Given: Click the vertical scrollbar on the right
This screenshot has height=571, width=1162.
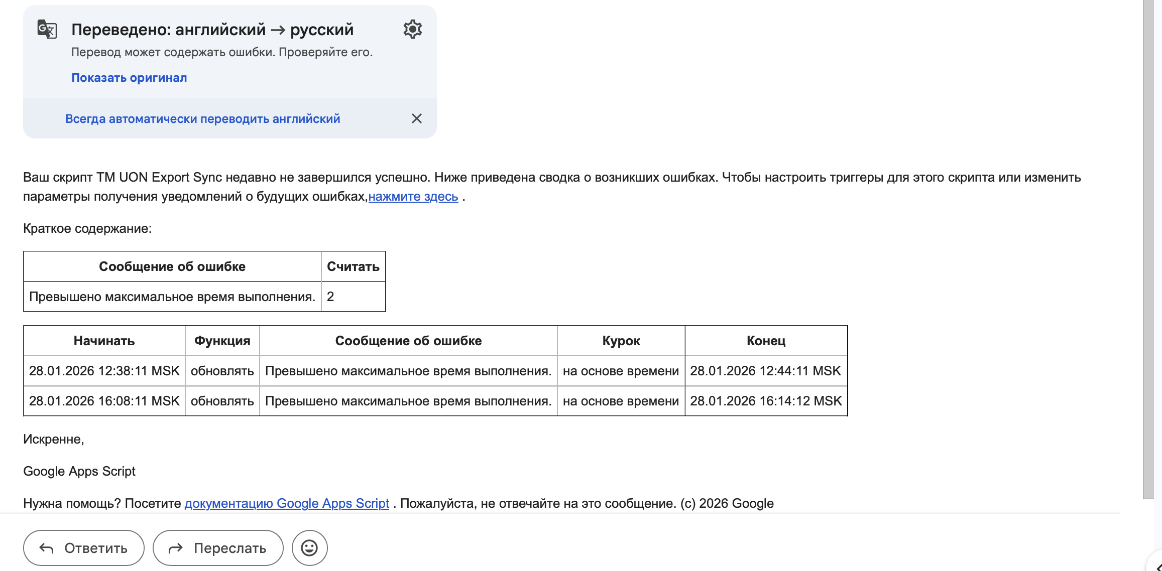Looking at the screenshot, I should [x=1148, y=251].
